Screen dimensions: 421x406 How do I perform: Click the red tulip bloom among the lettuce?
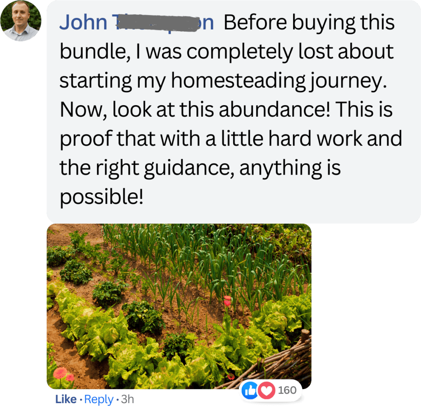227,301
